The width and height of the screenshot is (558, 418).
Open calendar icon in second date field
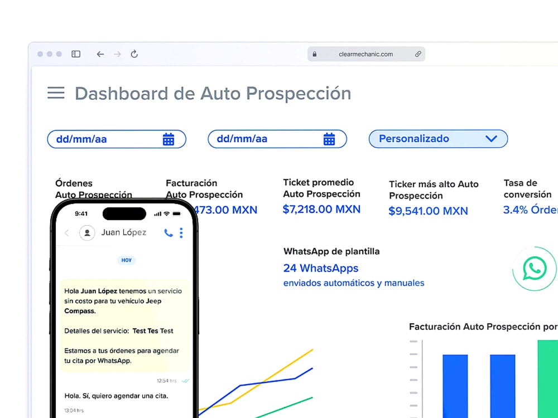click(x=329, y=139)
